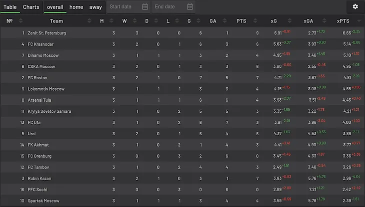
Task: Select the Table tab
Action: click(10, 7)
